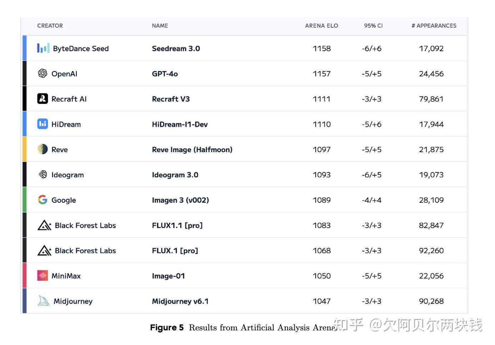This screenshot has width=495, height=345.
Task: Select the Midjourney creator name
Action: (73, 301)
